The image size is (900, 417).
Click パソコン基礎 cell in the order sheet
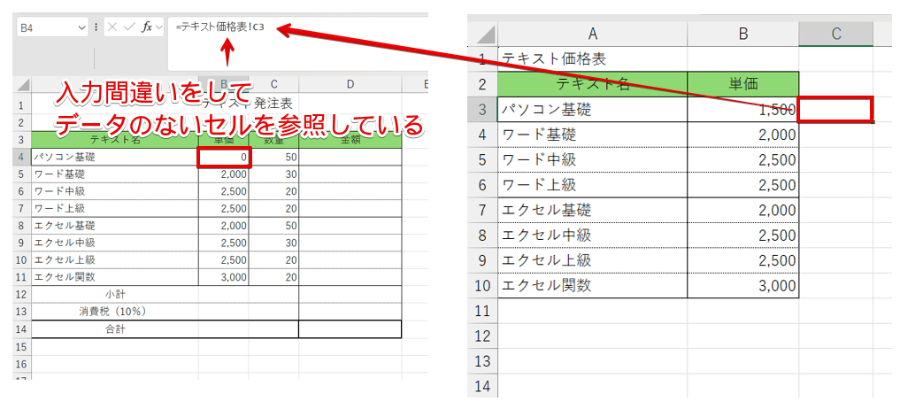coord(115,157)
